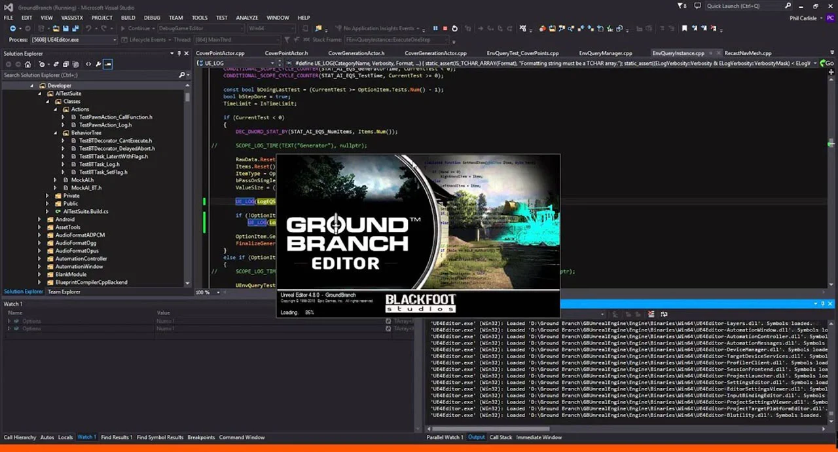838x452 pixels.
Task: Click View Code icon in Solution Explorer
Action: [x=88, y=64]
